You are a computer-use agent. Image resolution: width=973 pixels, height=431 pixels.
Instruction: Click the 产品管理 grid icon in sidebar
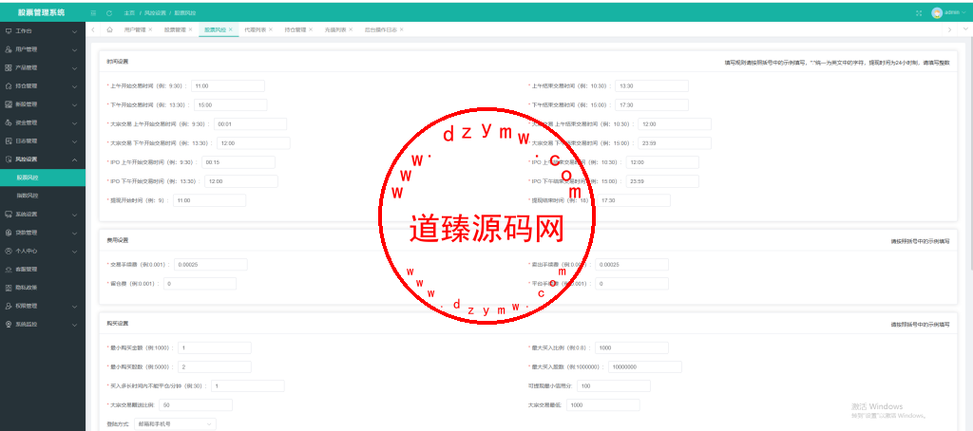point(8,67)
